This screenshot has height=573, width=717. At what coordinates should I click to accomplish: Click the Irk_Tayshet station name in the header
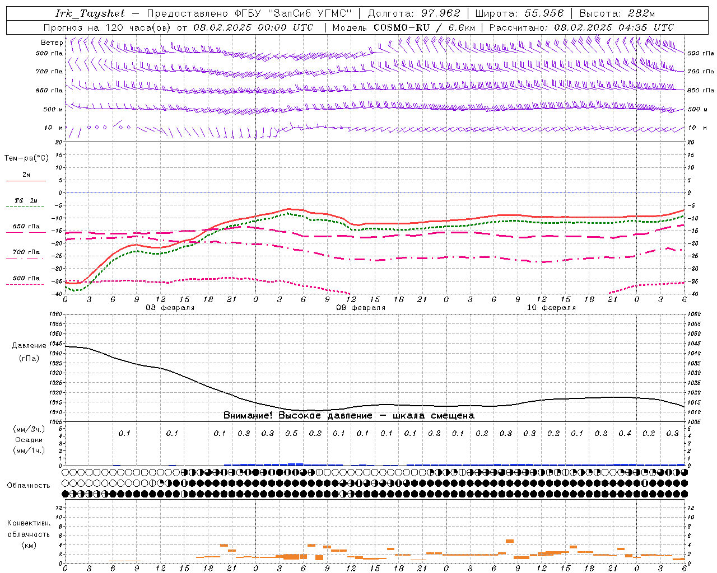tap(90, 13)
